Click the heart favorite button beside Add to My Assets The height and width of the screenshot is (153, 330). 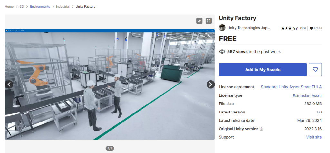(x=315, y=69)
